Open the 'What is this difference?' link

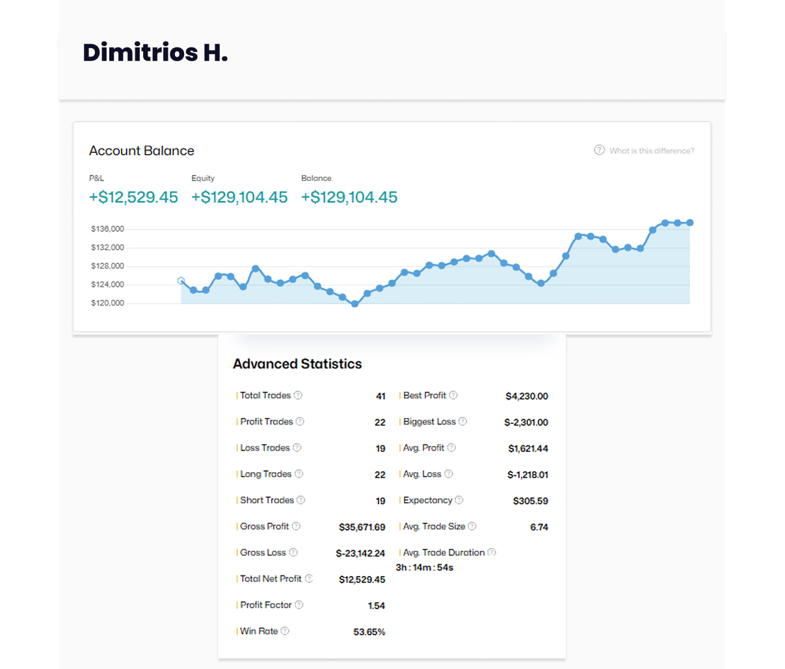coord(652,151)
